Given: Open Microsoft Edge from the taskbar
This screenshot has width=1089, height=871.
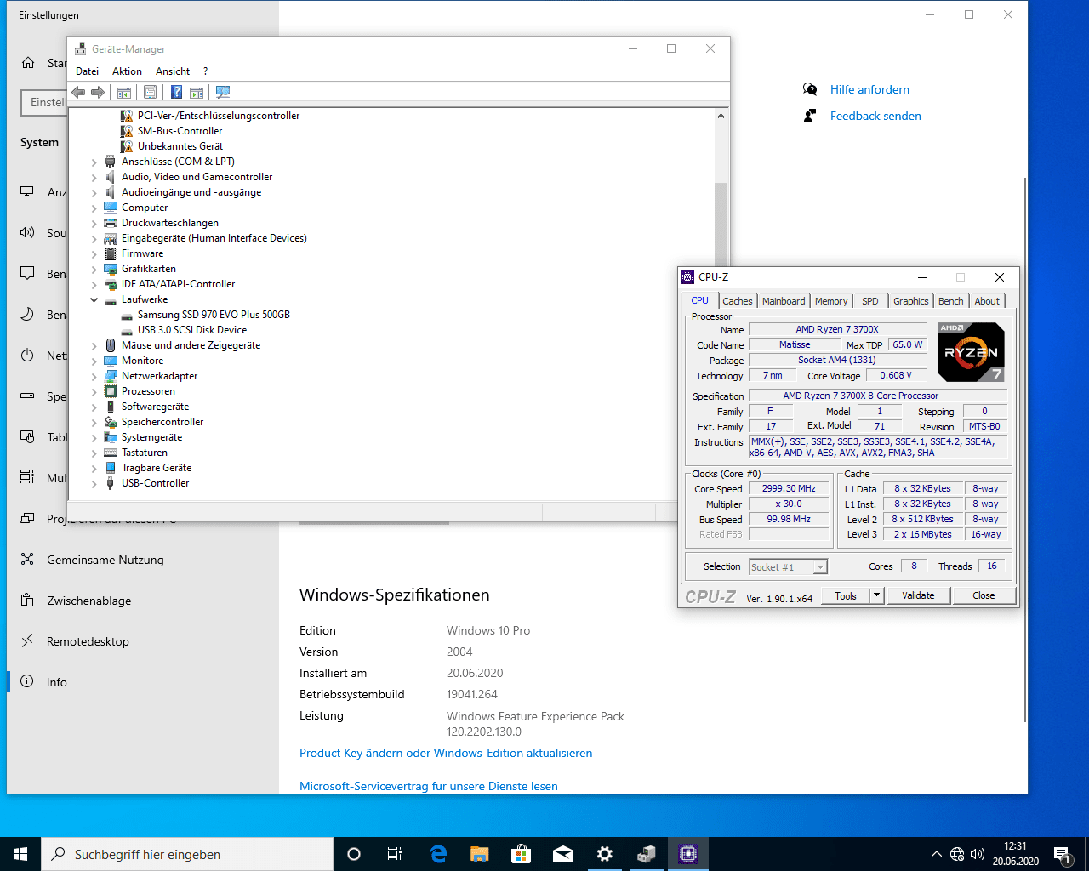Looking at the screenshot, I should click(x=438, y=854).
